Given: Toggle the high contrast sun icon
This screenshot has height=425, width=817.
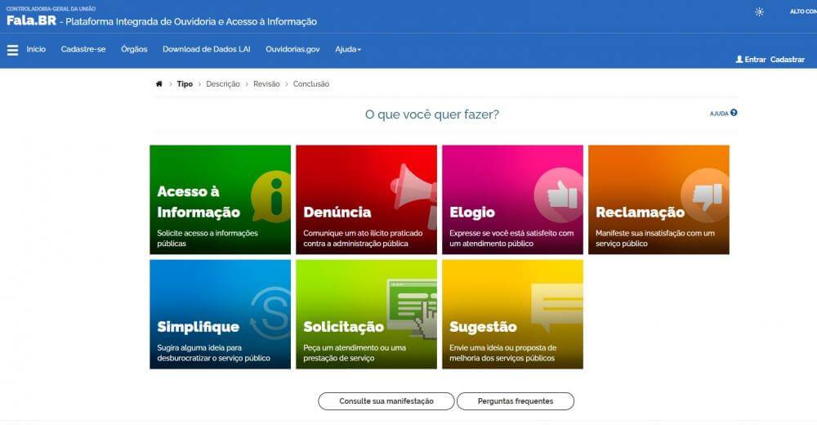Looking at the screenshot, I should click(x=759, y=12).
